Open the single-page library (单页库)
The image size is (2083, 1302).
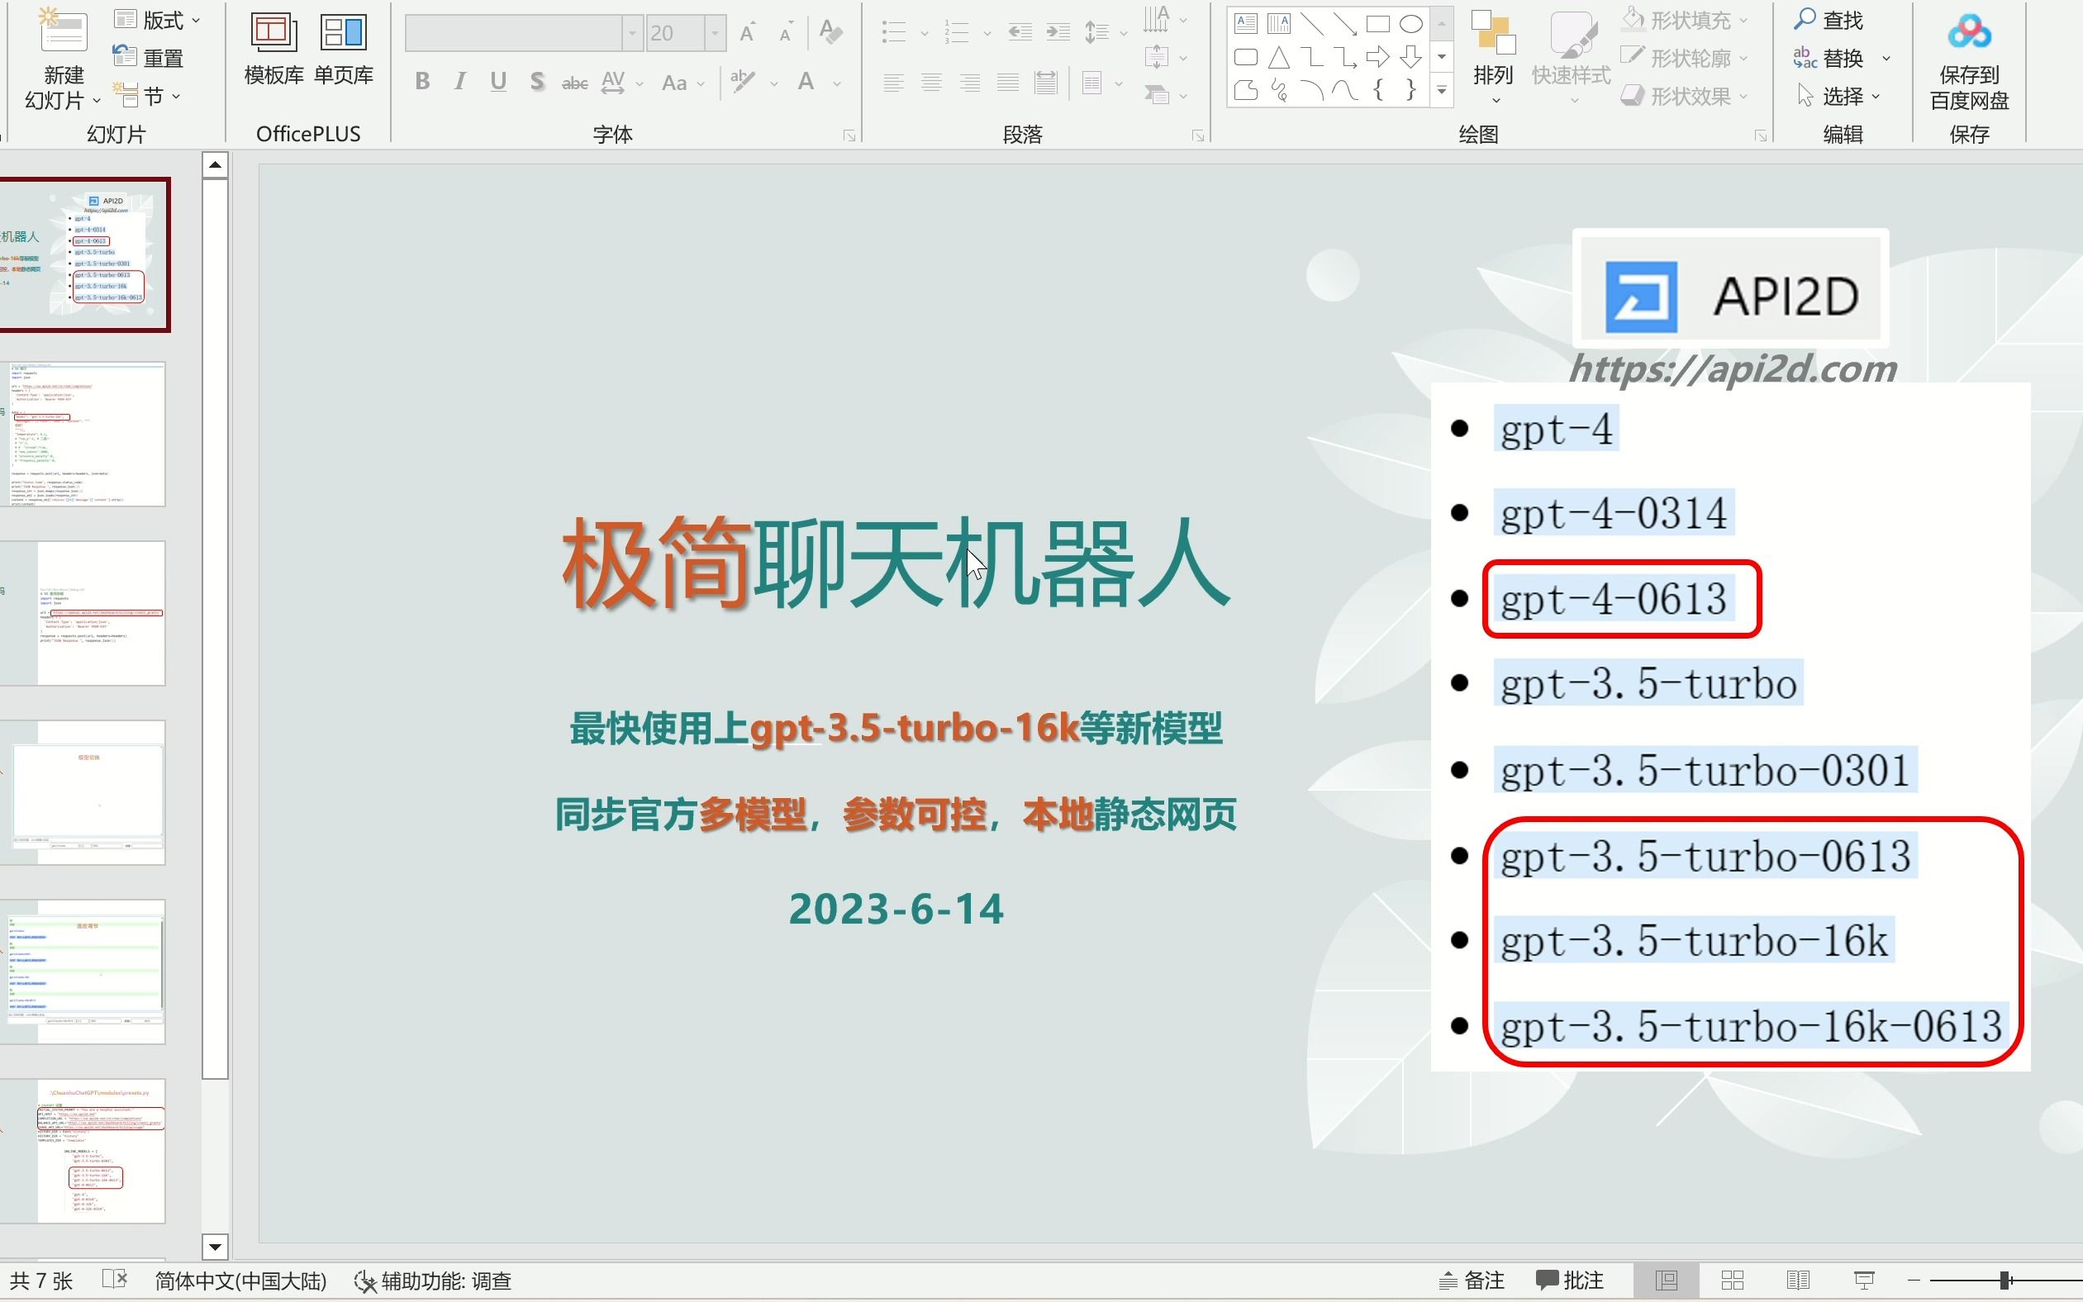[x=343, y=35]
